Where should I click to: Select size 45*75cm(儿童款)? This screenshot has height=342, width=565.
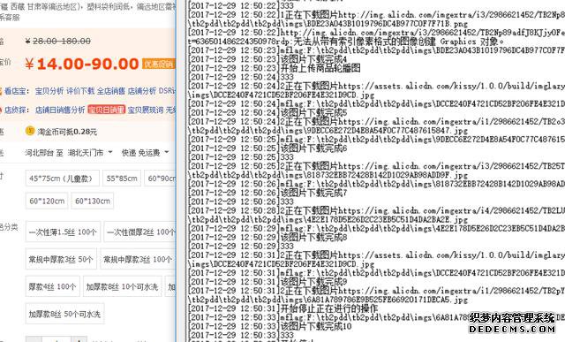[63, 179]
